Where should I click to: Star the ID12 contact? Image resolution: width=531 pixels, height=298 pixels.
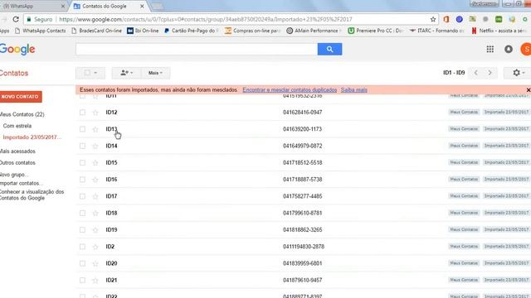click(95, 113)
